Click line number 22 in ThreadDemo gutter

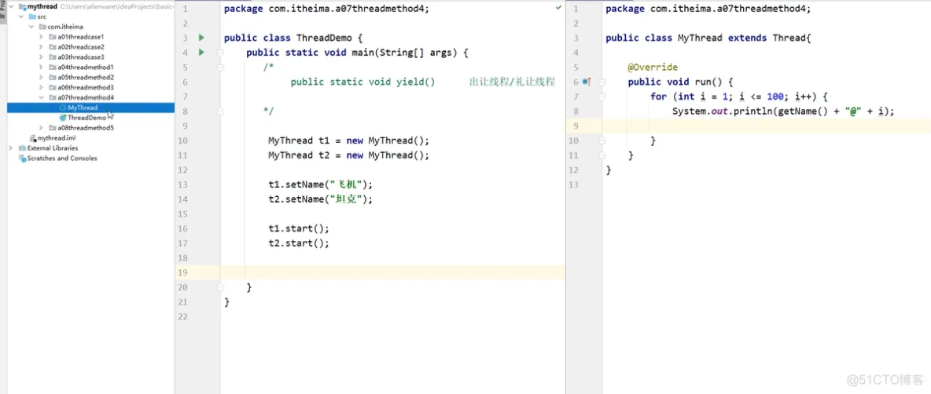tap(183, 317)
